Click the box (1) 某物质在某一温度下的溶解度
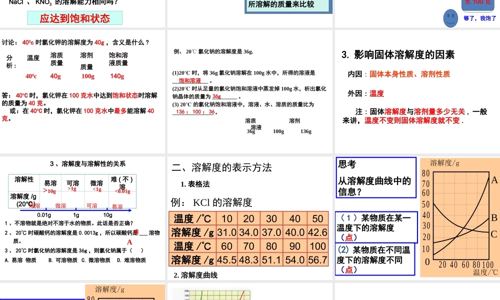500x300 pixels. pos(376,227)
